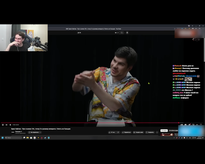The width and height of the screenshot is (205, 164).
Task: Clear the search field with X icon
Action: pos(118,33)
